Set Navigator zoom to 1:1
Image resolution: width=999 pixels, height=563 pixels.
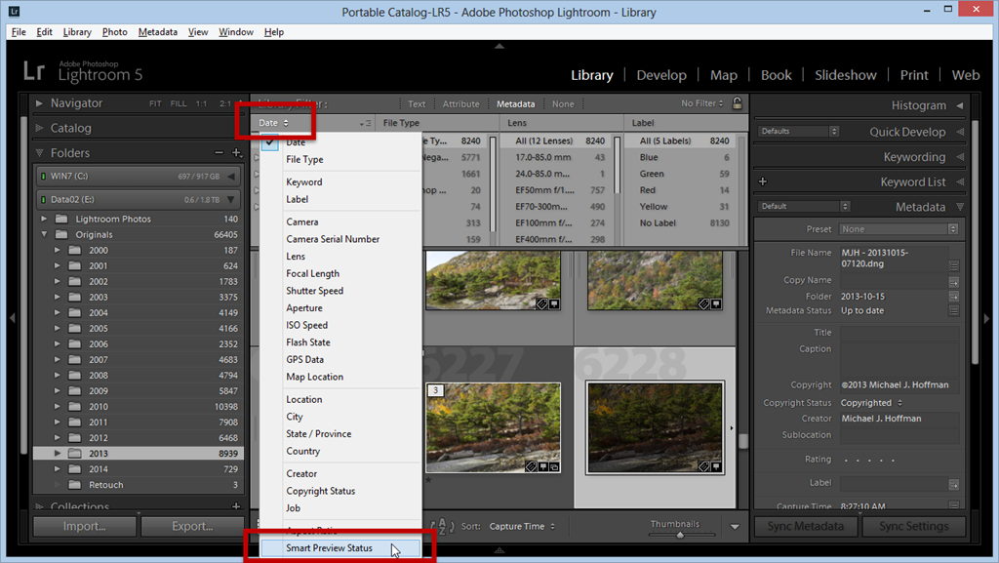click(201, 103)
